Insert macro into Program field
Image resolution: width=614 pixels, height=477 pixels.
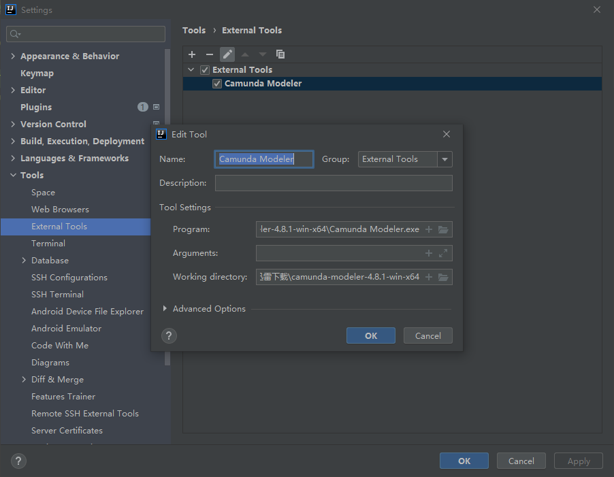429,229
